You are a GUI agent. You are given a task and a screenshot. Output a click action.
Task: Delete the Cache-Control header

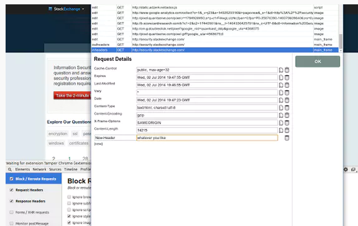tap(287, 70)
